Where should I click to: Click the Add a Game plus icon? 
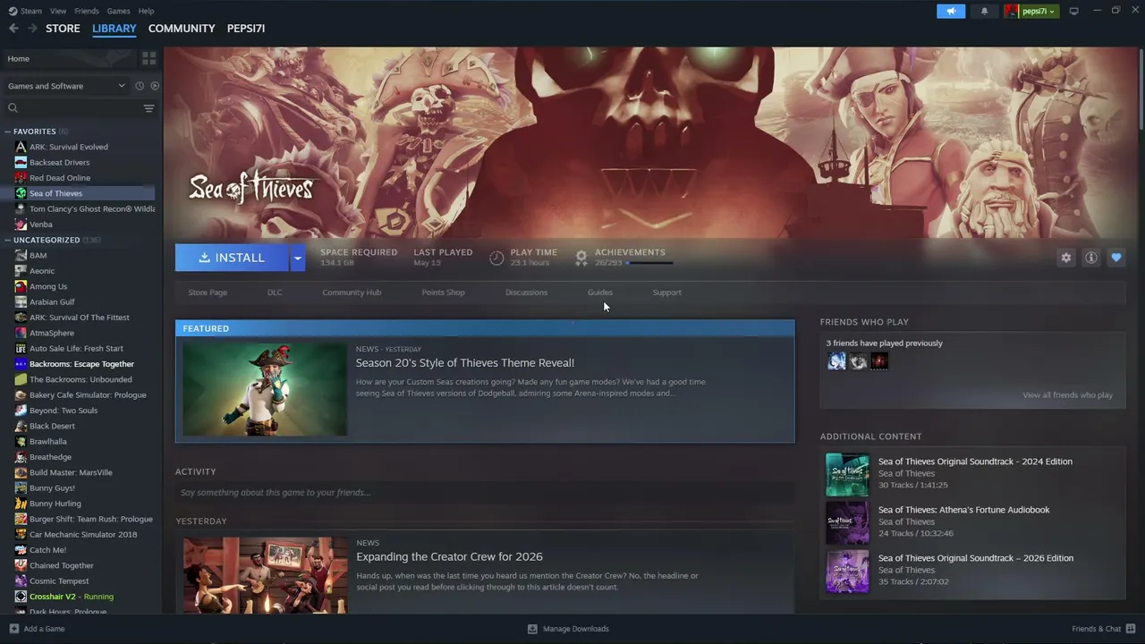tap(13, 629)
